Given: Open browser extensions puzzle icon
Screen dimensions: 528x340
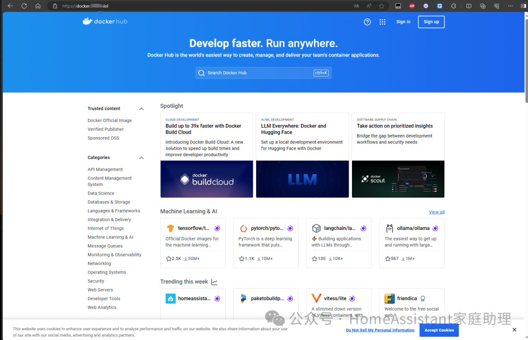Looking at the screenshot, I should point(454,6).
